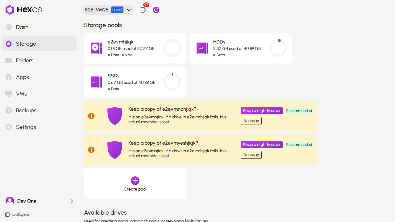
Task: Click the shield icon for e2evmnohjiqk
Action: (x=115, y=116)
